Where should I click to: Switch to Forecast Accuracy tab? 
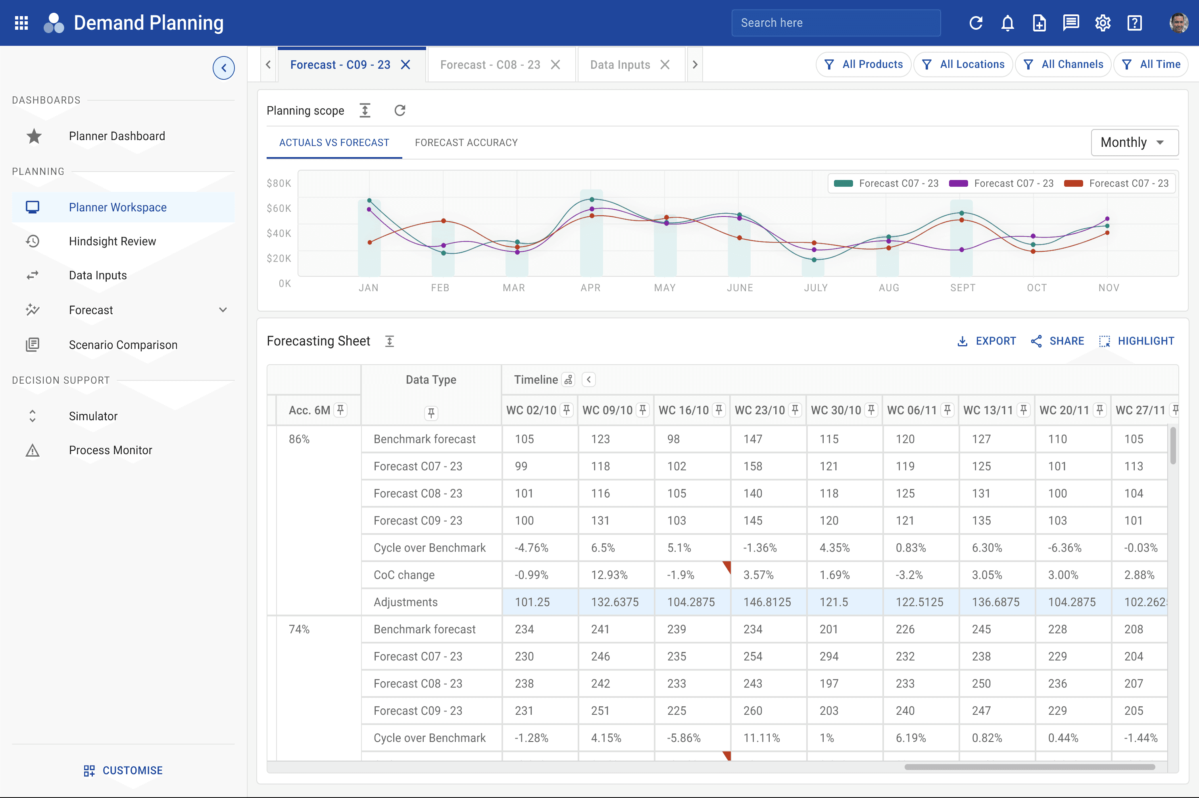point(466,142)
